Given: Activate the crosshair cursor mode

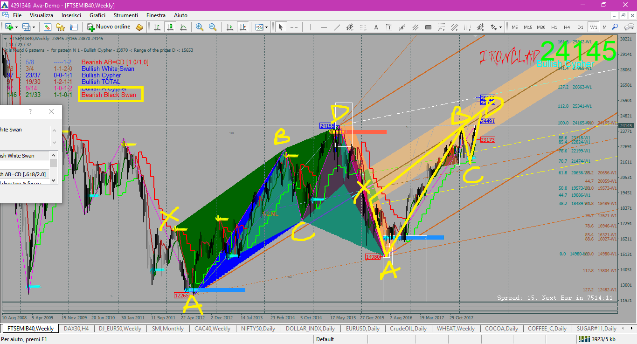Looking at the screenshot, I should pos(294,27).
